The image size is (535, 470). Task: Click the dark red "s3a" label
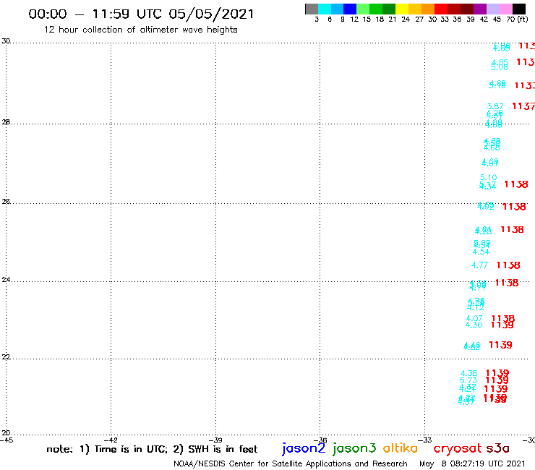coord(497,448)
